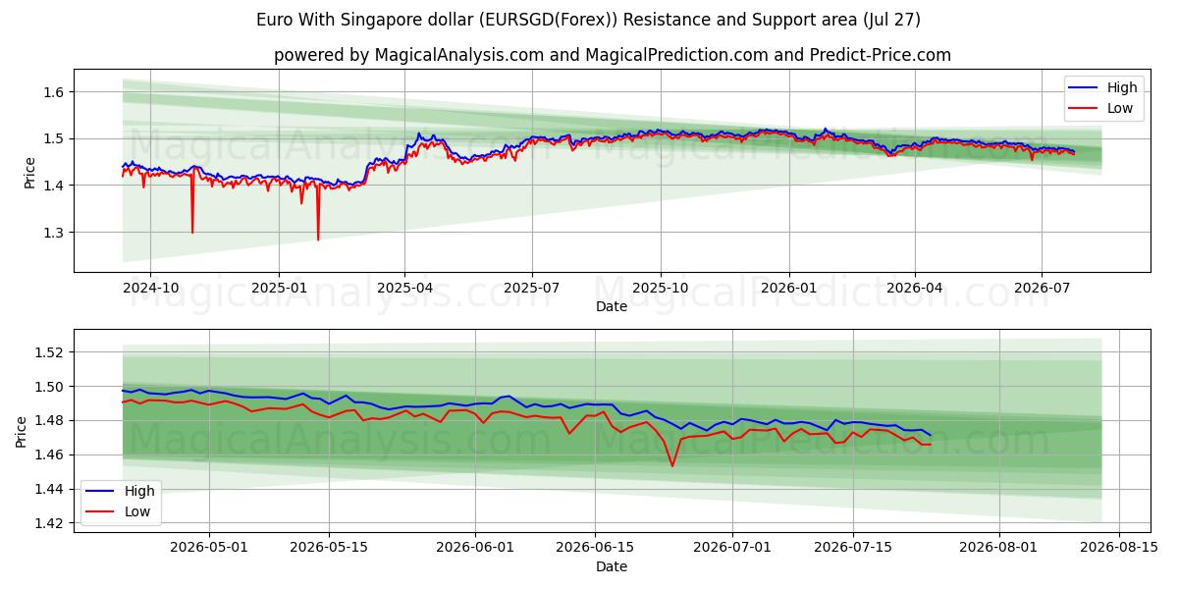Click the 1.52 price tick label
Image resolution: width=1178 pixels, height=589 pixels.
[51, 351]
